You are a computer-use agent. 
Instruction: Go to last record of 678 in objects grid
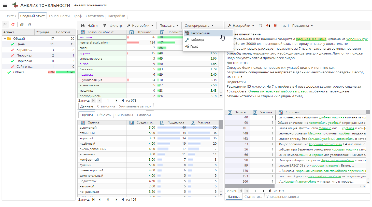(123, 101)
